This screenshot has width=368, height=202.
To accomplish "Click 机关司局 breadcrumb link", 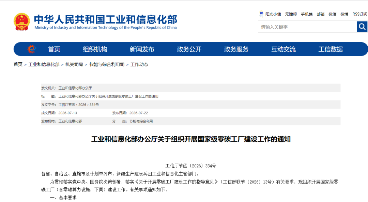I will click(x=74, y=64).
